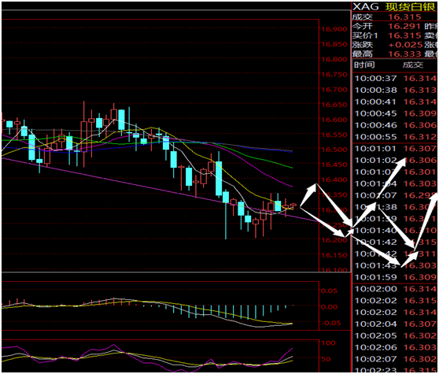439x374 pixels.
Task: Select the 16.550 price axis label
Action: tap(334, 135)
